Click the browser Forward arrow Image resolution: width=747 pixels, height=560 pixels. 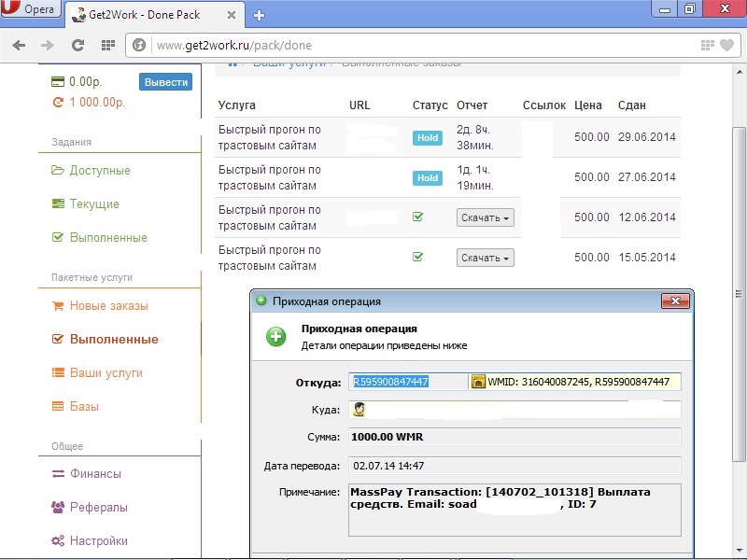point(48,45)
